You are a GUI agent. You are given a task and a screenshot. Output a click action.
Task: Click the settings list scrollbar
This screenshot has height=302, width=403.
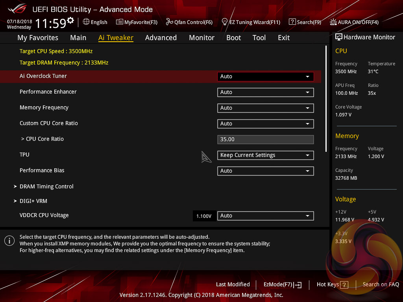tap(326, 99)
